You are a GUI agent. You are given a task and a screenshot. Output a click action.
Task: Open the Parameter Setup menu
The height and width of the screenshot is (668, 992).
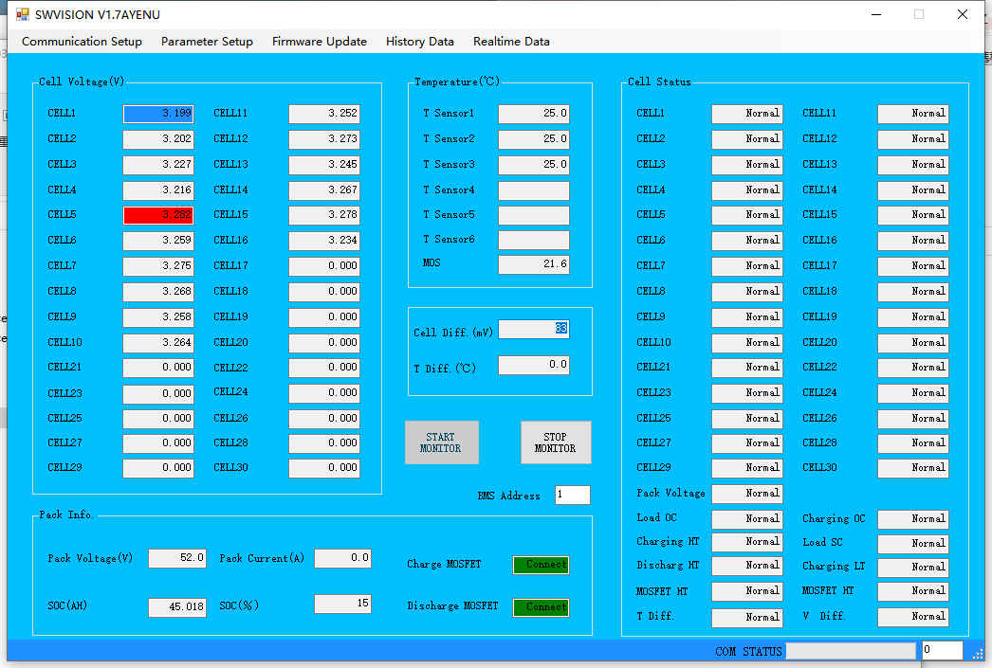[x=207, y=42]
